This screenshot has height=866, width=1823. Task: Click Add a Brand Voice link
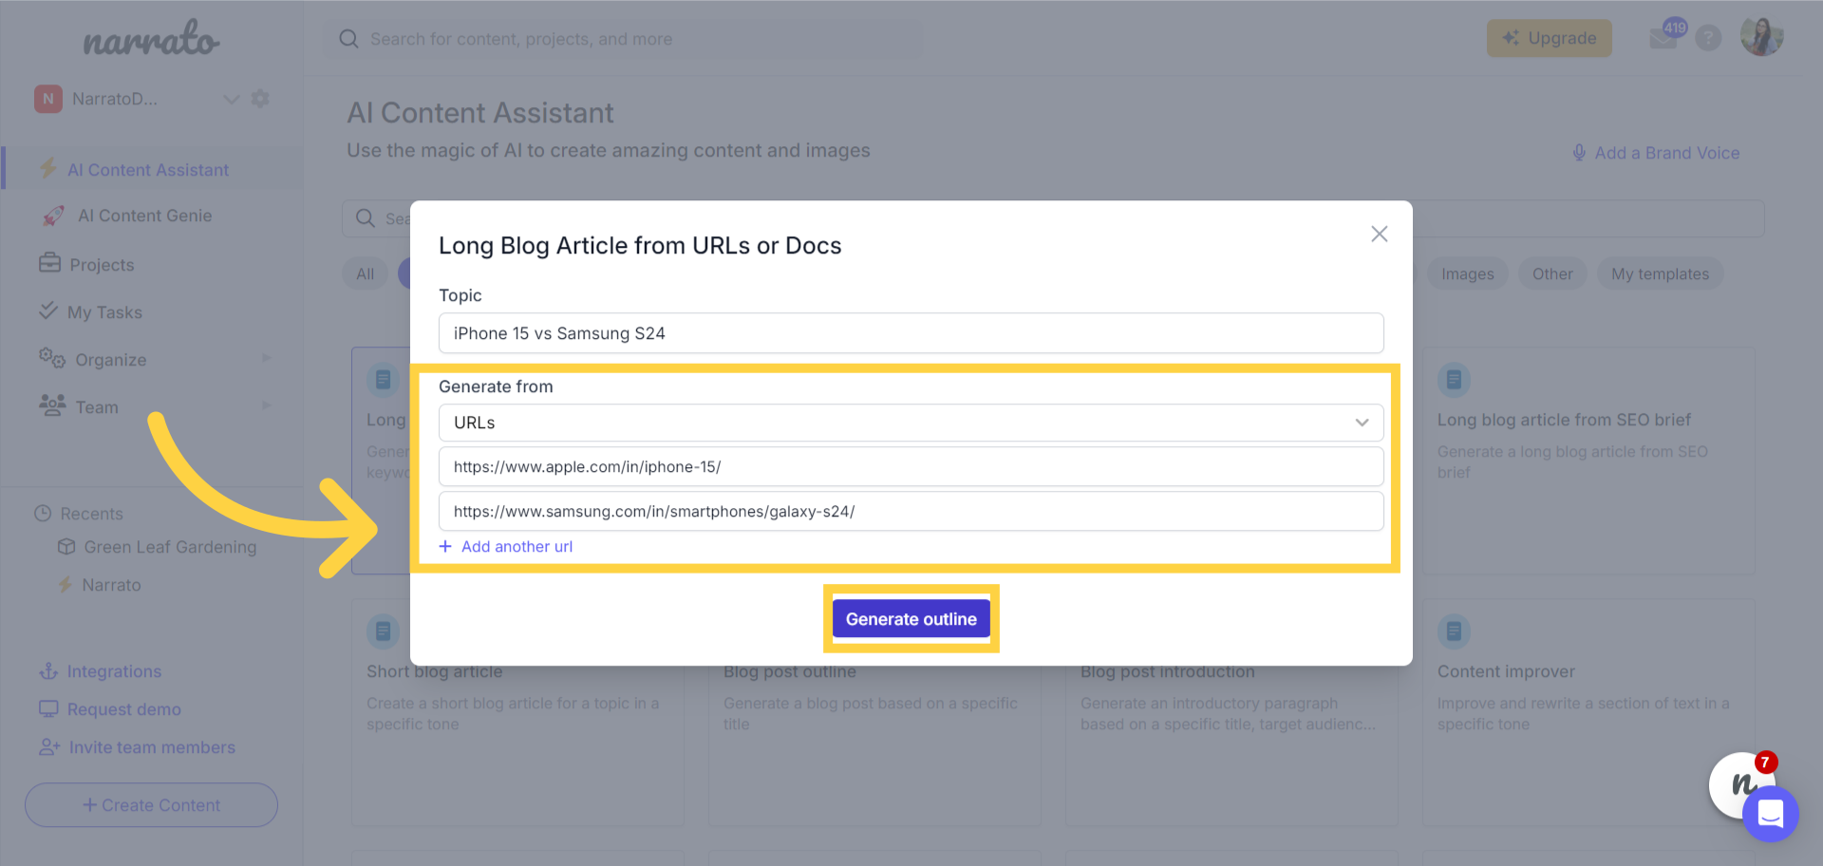[1666, 153]
